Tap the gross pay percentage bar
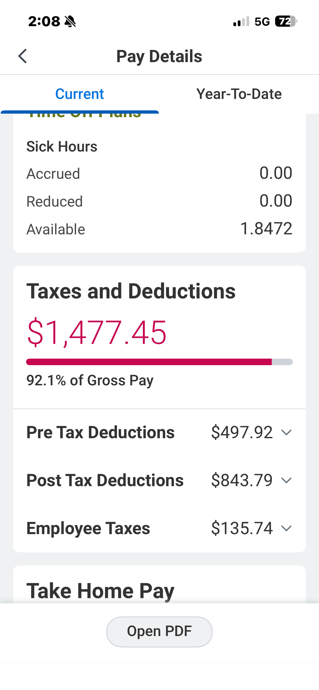 pos(159,362)
